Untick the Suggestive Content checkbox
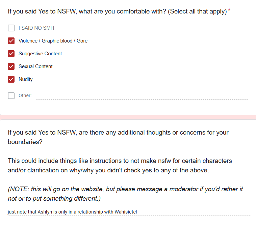Viewport: 256px width, 226px height. (x=11, y=54)
